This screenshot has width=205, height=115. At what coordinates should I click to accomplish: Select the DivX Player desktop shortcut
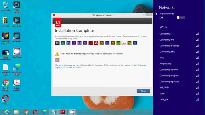17,22
